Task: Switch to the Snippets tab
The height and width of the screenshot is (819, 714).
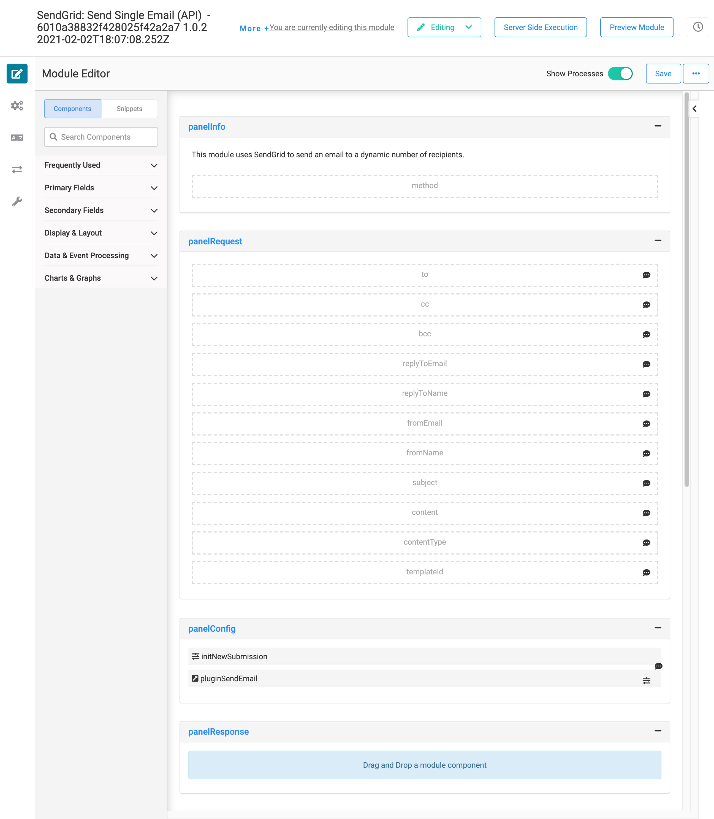Action: click(x=129, y=109)
